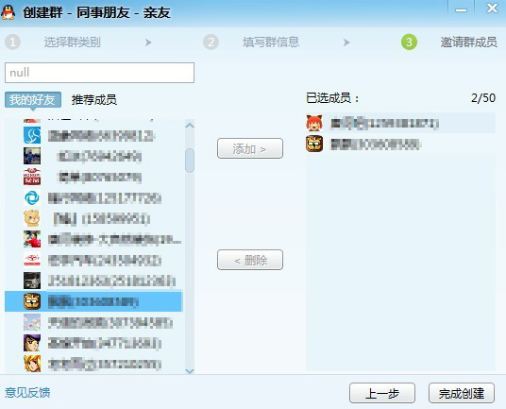Select the friend with blue swirl avatar

coord(94,136)
